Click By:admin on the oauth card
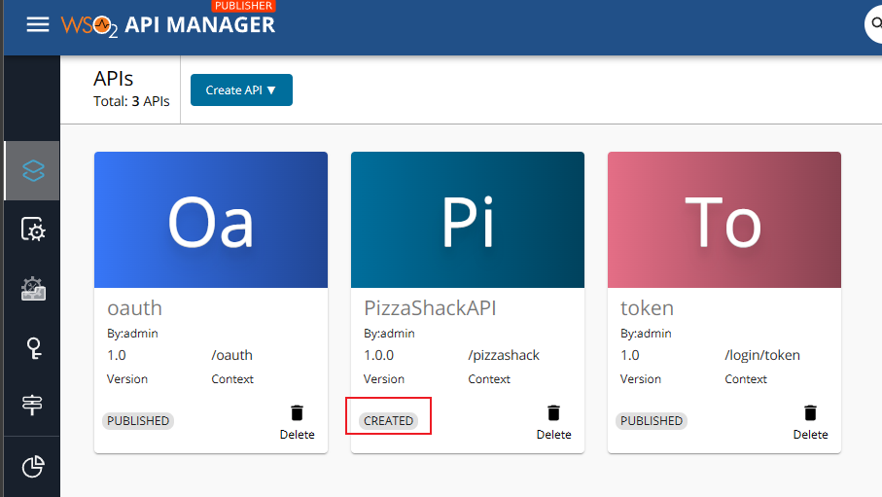Image resolution: width=882 pixels, height=497 pixels. click(132, 334)
